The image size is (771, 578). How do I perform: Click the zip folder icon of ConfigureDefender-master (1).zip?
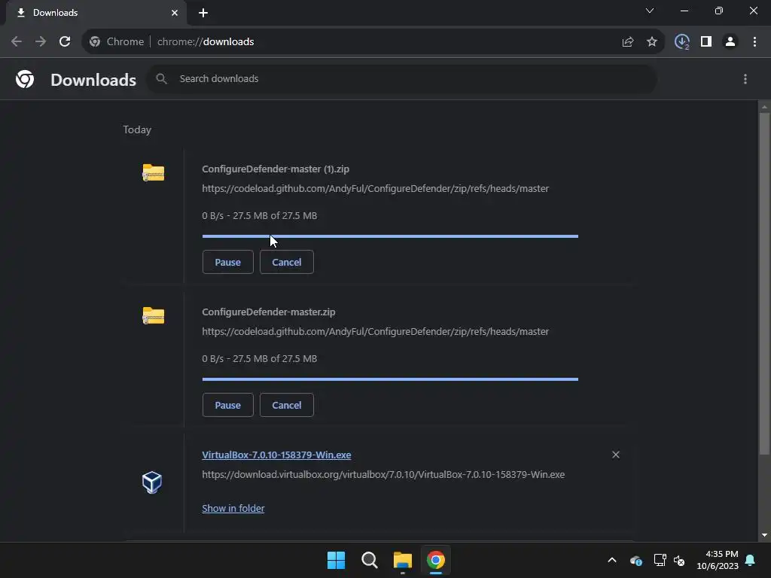pos(154,172)
